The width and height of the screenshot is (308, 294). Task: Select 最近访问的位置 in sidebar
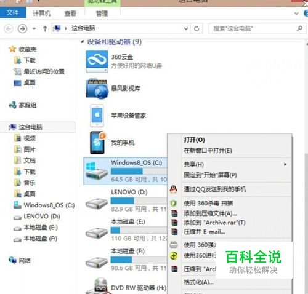click(x=44, y=71)
